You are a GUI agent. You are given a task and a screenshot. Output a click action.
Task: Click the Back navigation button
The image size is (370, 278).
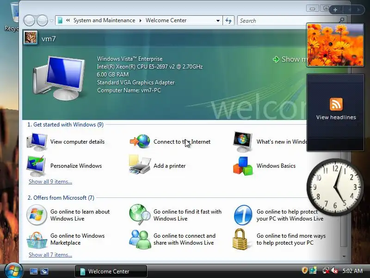[29, 20]
